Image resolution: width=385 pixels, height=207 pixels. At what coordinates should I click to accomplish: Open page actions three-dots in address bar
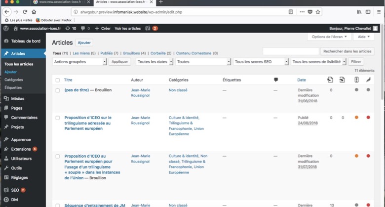pos(302,12)
